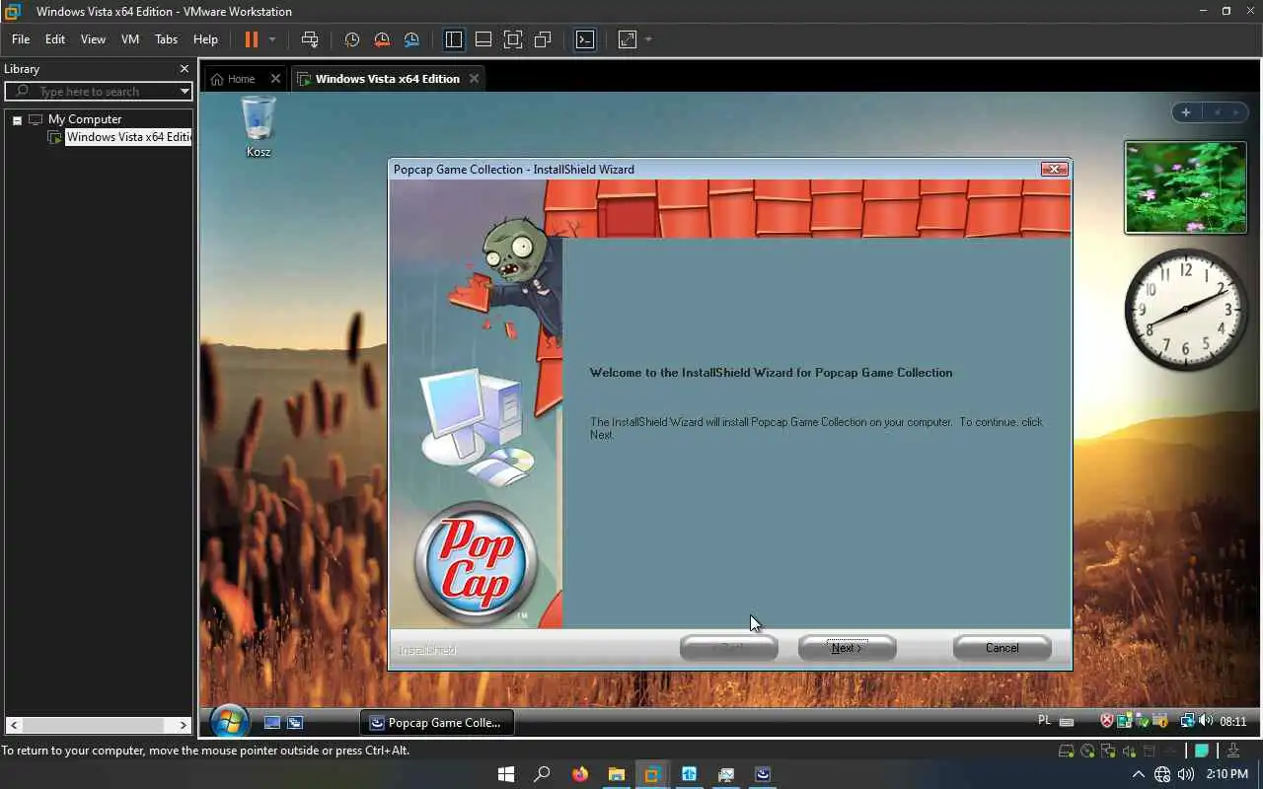Switch to Unity mode icon
Screen dimensions: 1263x789
pos(543,39)
